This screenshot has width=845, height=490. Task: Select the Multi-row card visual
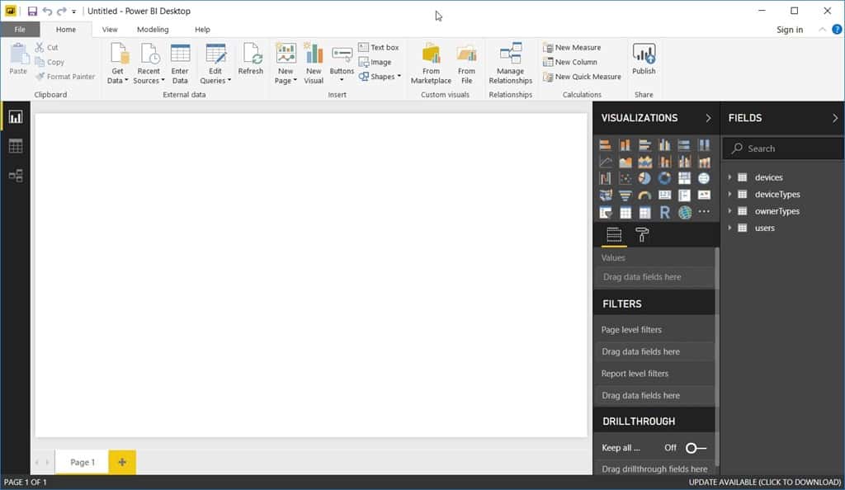684,195
